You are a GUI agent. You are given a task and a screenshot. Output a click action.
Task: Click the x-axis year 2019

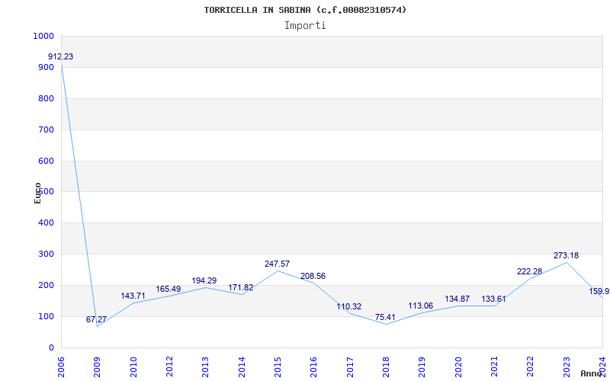pyautogui.click(x=422, y=367)
